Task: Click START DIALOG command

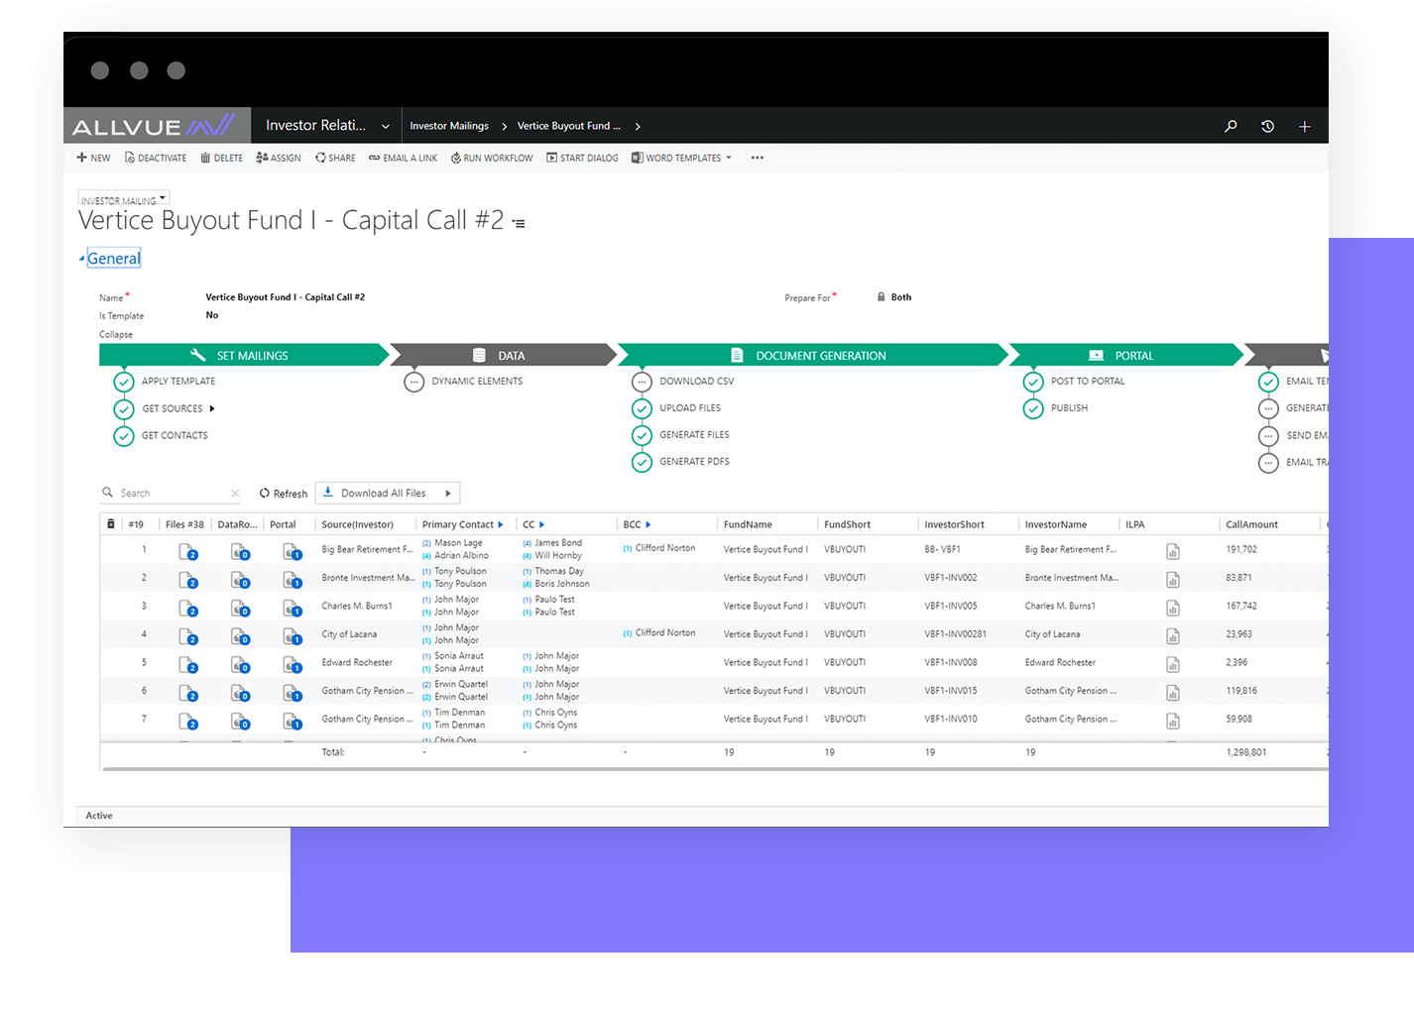Action: (582, 158)
